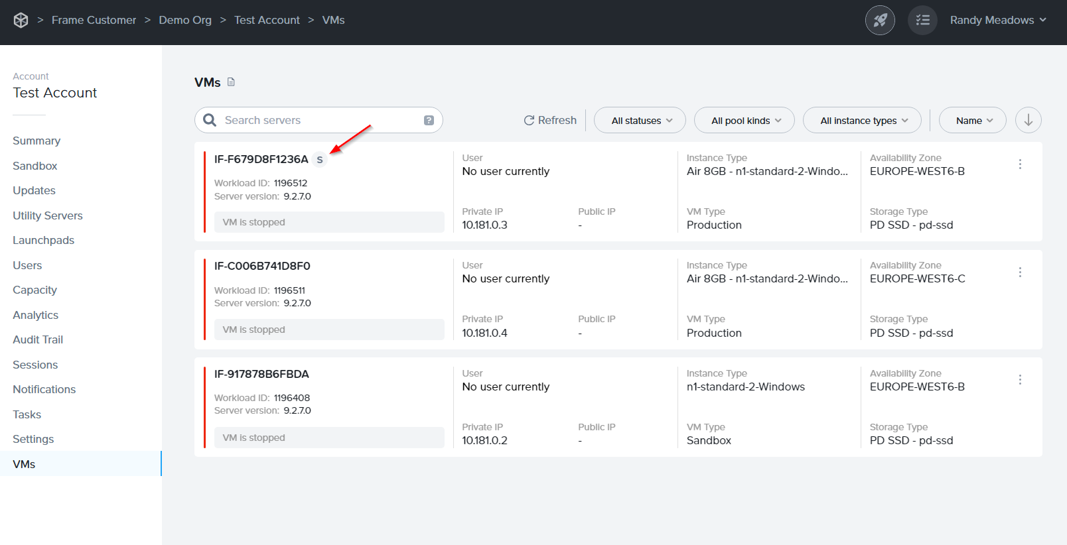Viewport: 1067px width, 545px height.
Task: Click Workload ID 1196511
Action: click(x=289, y=290)
